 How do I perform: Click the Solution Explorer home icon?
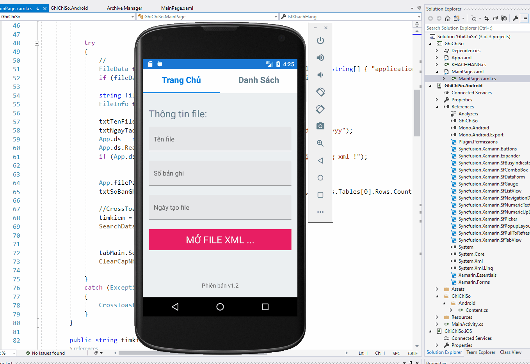(x=447, y=18)
